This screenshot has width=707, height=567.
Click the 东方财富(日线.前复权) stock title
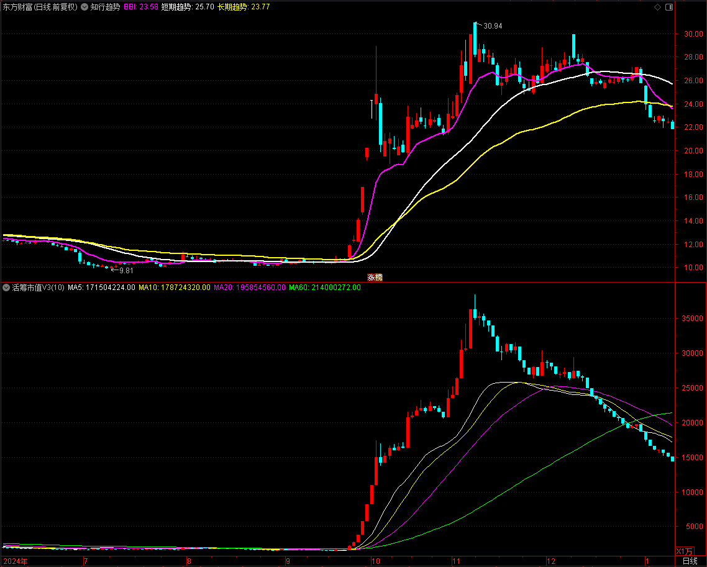pos(40,7)
